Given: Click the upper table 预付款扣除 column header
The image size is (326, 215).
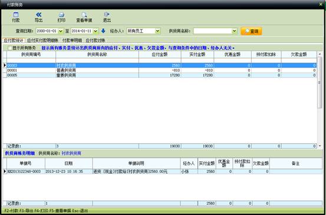Looking at the screenshot, I should [266, 55].
